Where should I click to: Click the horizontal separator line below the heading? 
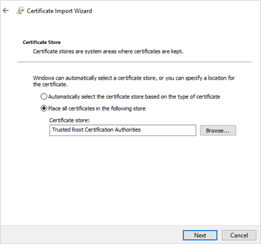coord(134,62)
